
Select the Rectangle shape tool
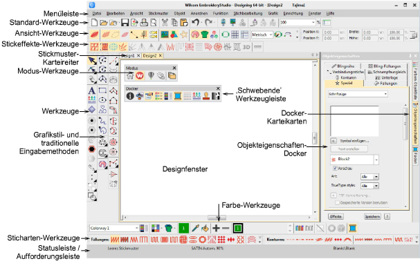click(x=102, y=90)
